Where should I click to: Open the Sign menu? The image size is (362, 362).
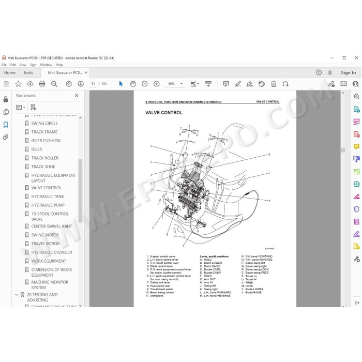[33, 65]
